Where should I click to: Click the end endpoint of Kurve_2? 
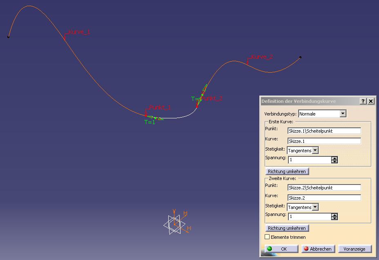(x=301, y=57)
